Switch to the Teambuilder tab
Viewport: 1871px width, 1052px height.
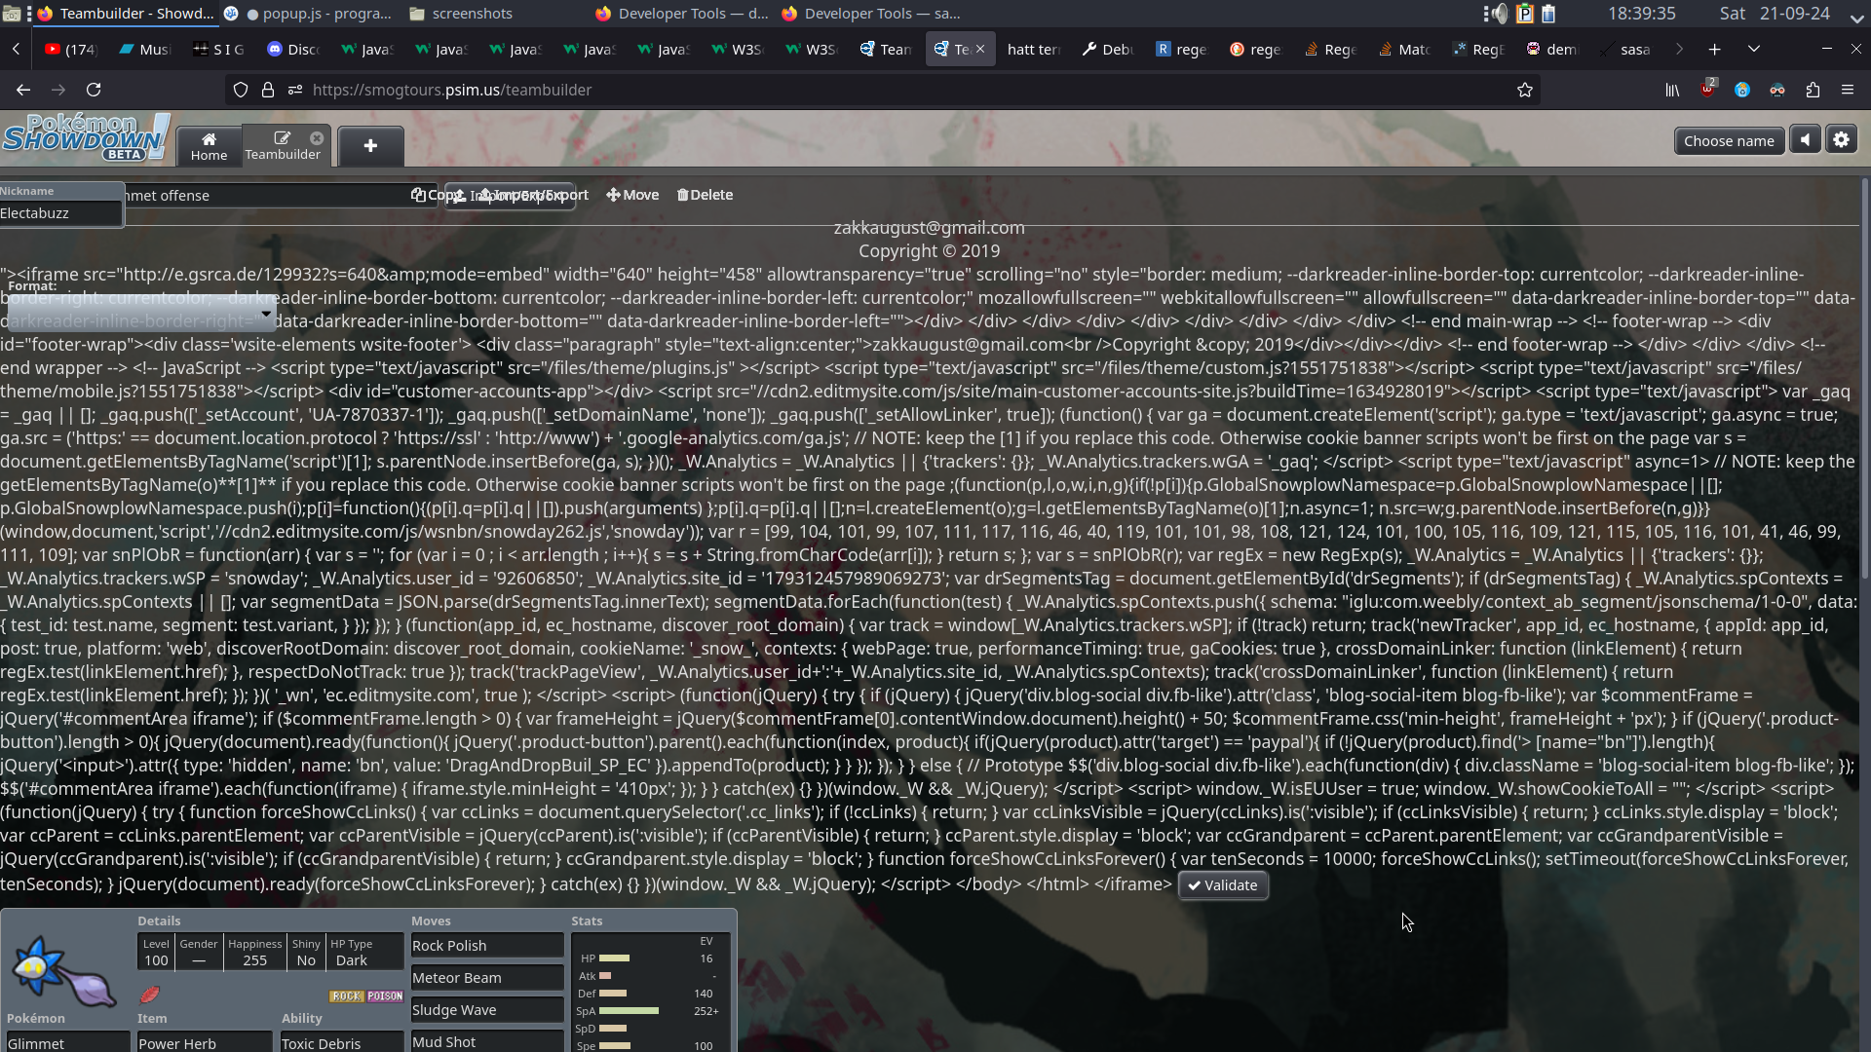point(283,145)
